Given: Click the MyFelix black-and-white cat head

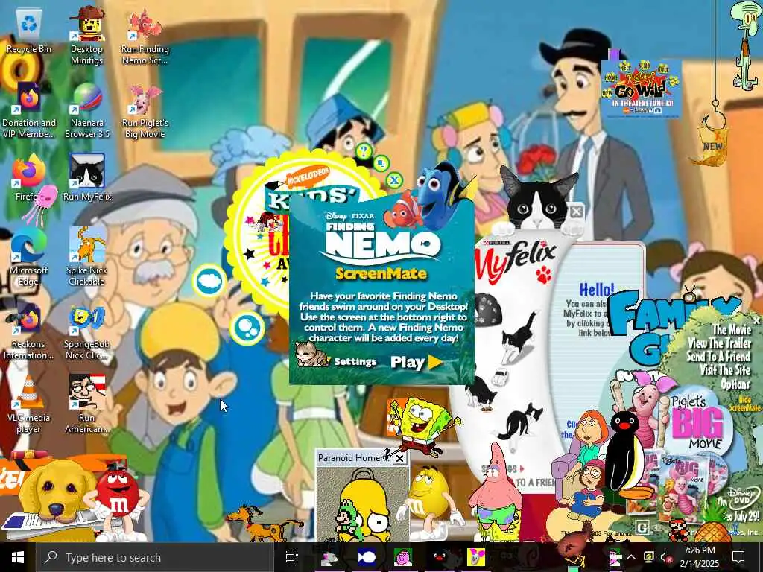Looking at the screenshot, I should coord(537,200).
